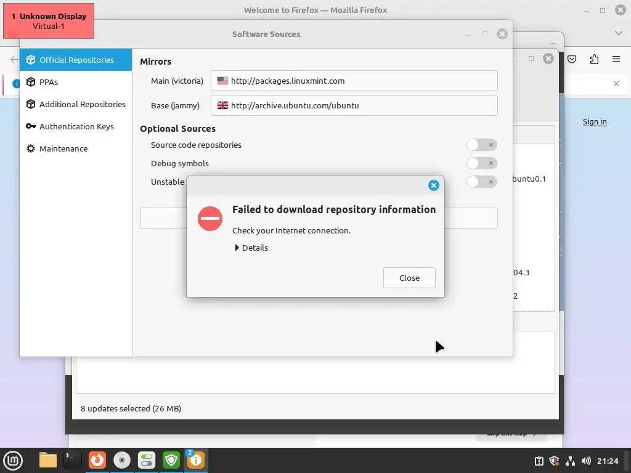Change the Main (victoria) mirror field
Screen dimensions: 631x473
coord(354,81)
